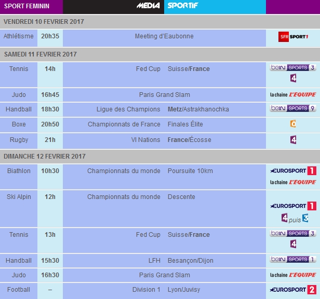
Task: Click the 16h45 time cell
Action: [50, 95]
